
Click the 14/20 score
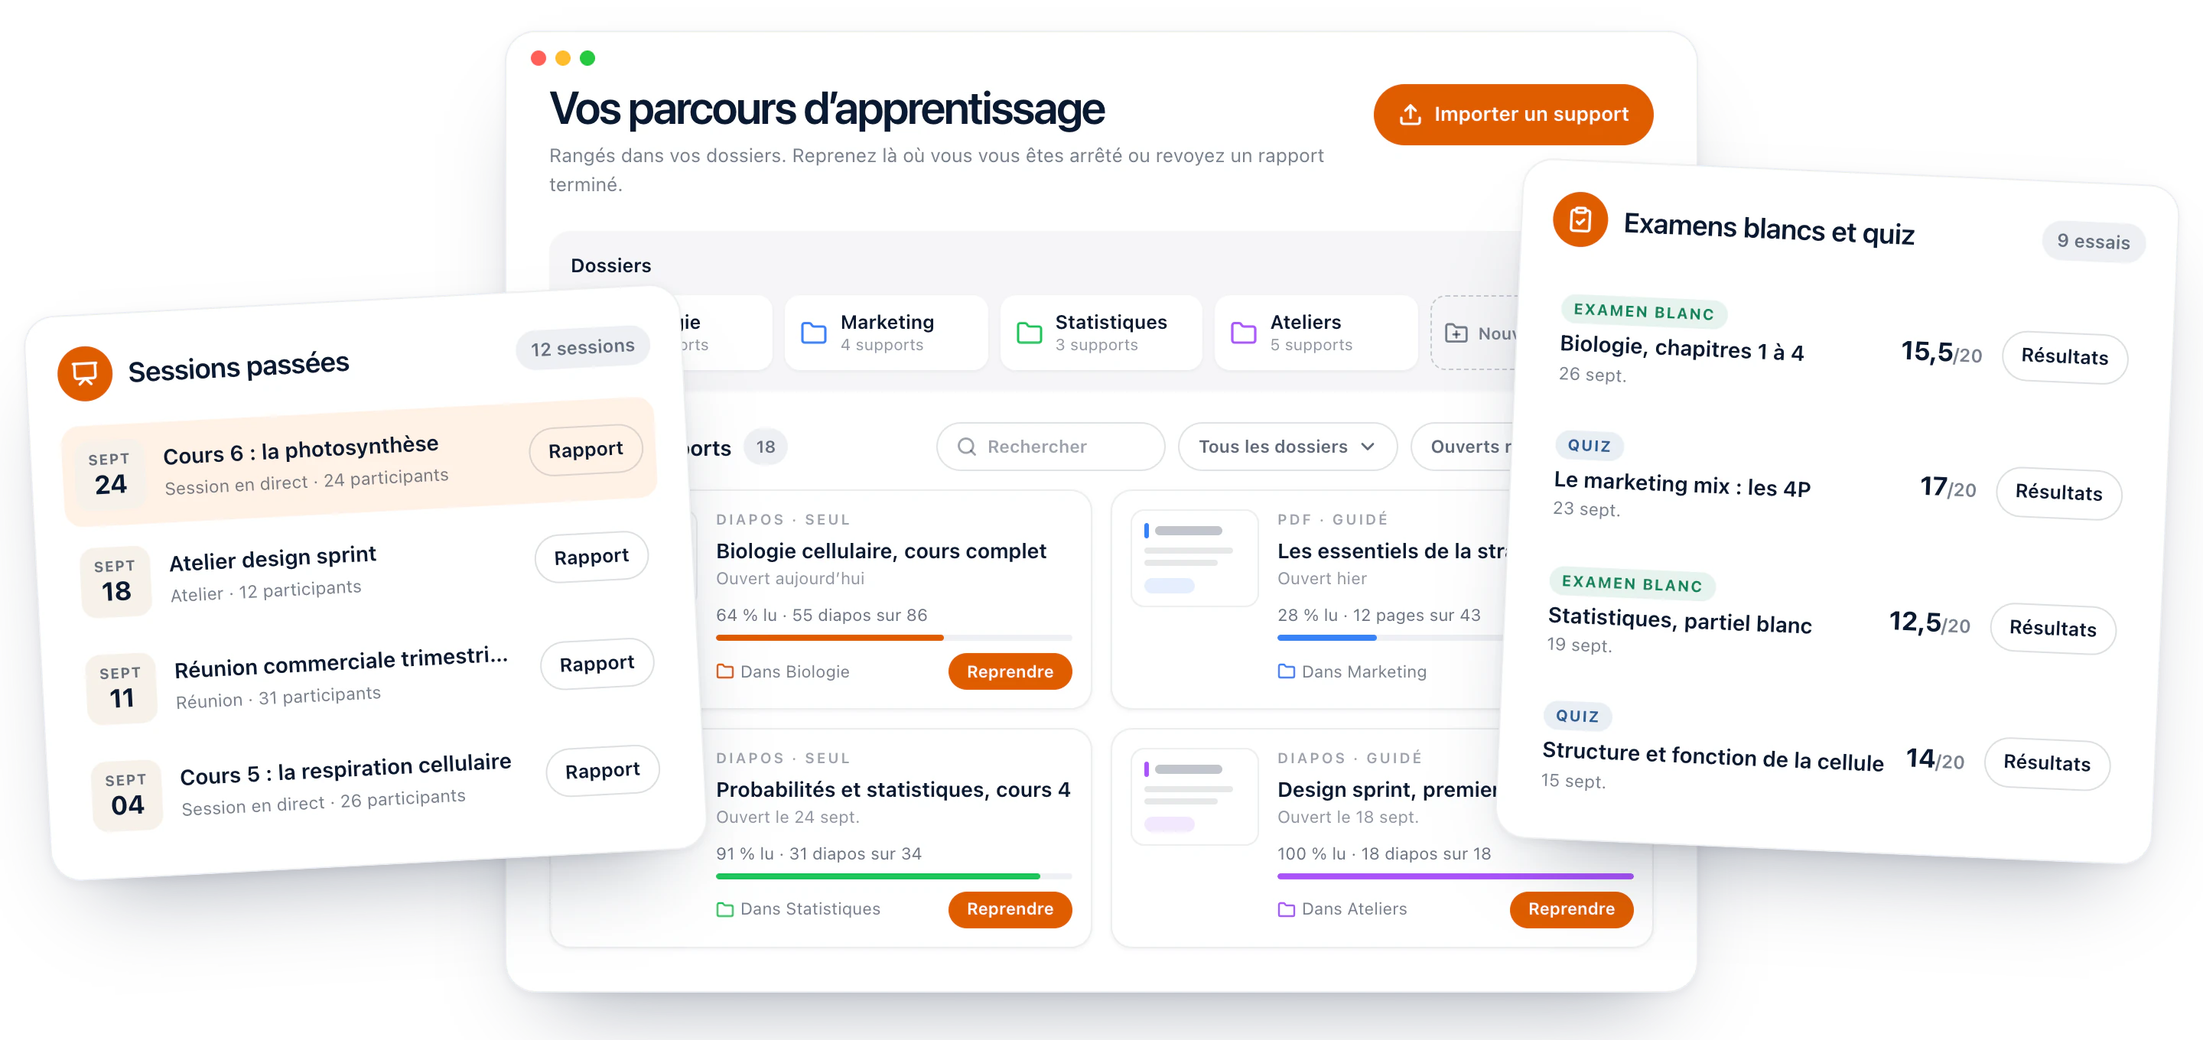coord(1935,759)
